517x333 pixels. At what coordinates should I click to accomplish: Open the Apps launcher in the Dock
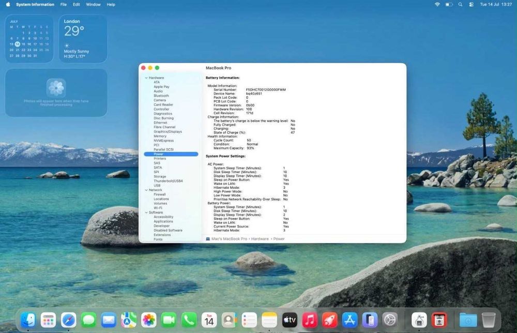tap(48, 320)
